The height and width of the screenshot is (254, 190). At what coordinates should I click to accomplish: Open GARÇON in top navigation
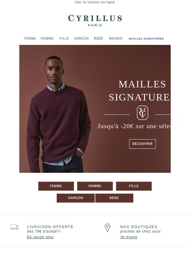[81, 39]
